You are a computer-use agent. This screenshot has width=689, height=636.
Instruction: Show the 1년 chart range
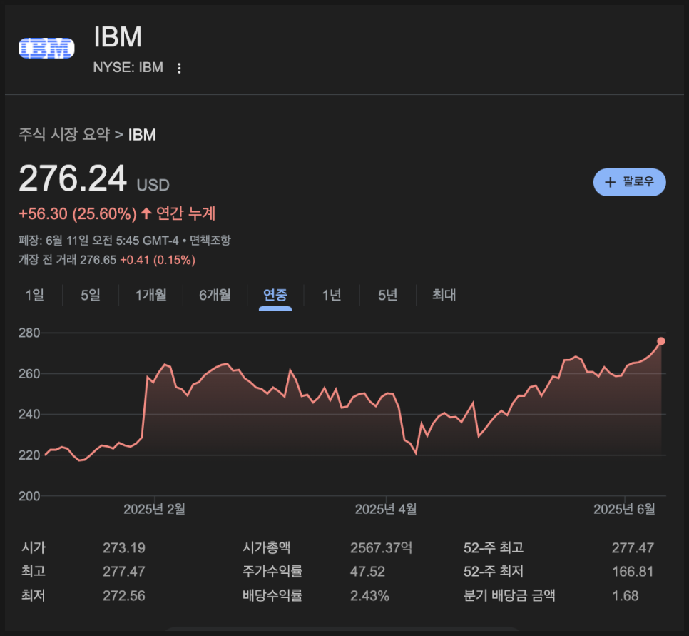click(x=332, y=295)
